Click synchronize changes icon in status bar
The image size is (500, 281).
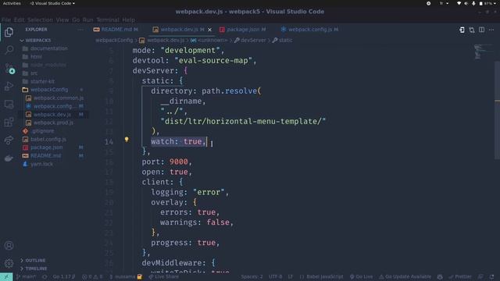click(45, 277)
